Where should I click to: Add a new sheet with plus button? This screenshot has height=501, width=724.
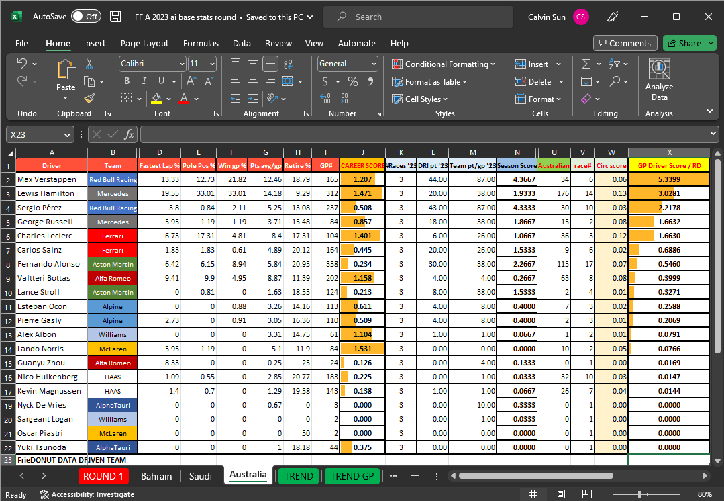coord(415,476)
